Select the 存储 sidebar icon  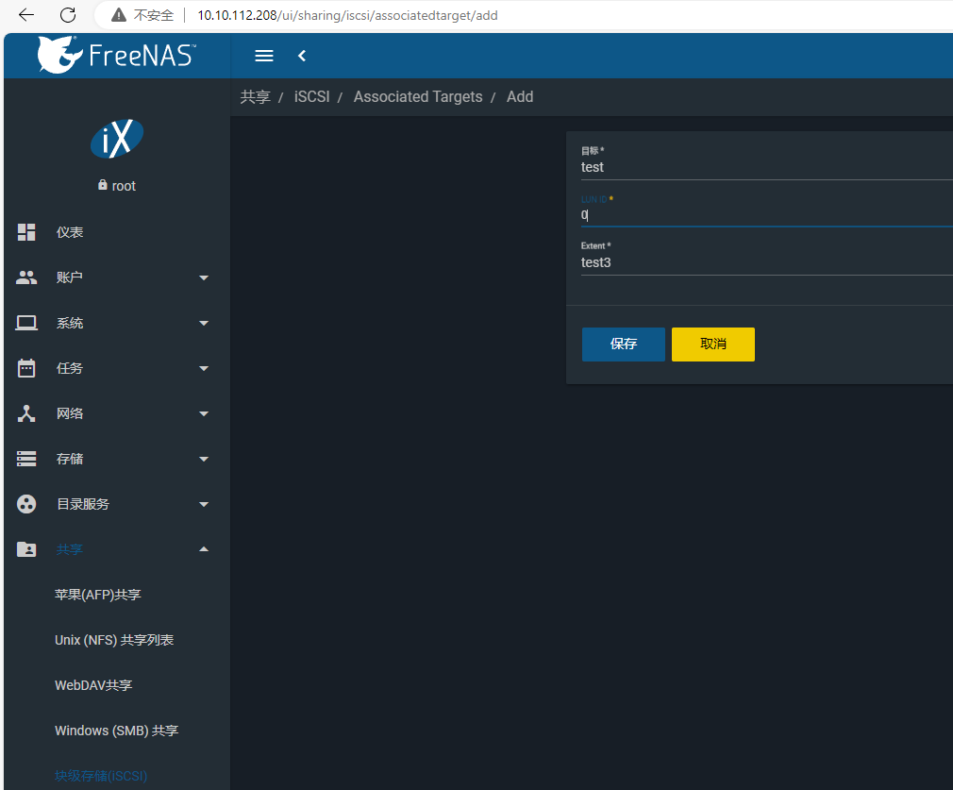pyautogui.click(x=25, y=459)
